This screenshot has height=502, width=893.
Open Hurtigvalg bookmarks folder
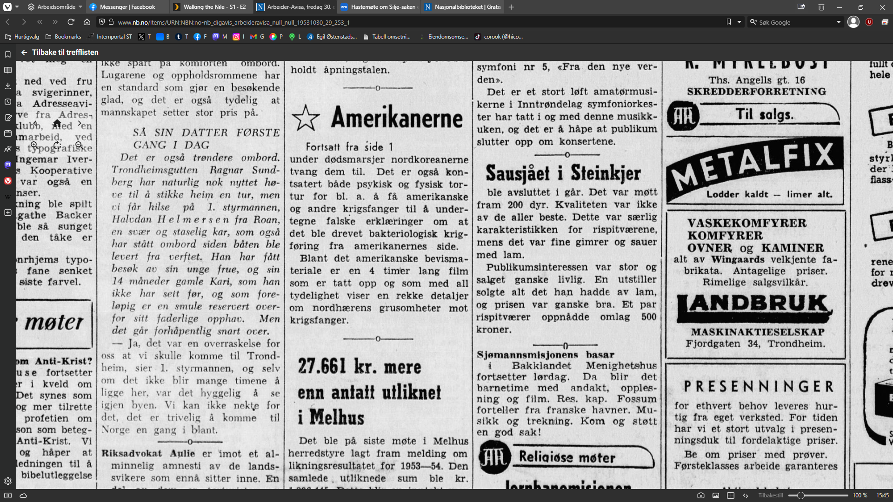22,37
